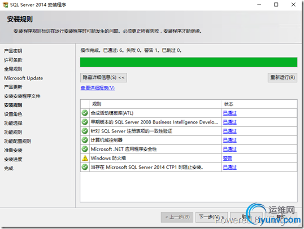Click the SQL Server setup icon in title bar
304x229 pixels.
(6, 5)
